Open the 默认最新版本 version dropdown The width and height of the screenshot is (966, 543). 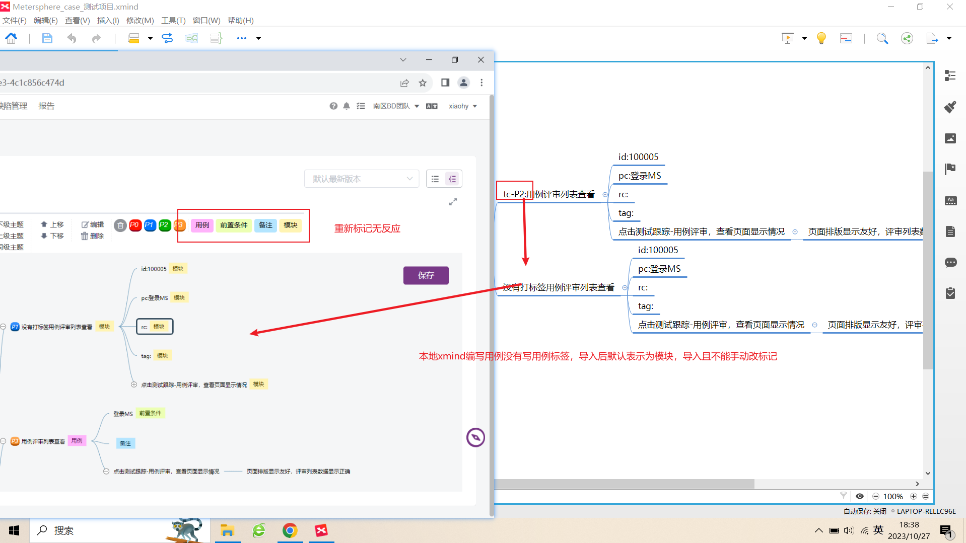coord(361,179)
